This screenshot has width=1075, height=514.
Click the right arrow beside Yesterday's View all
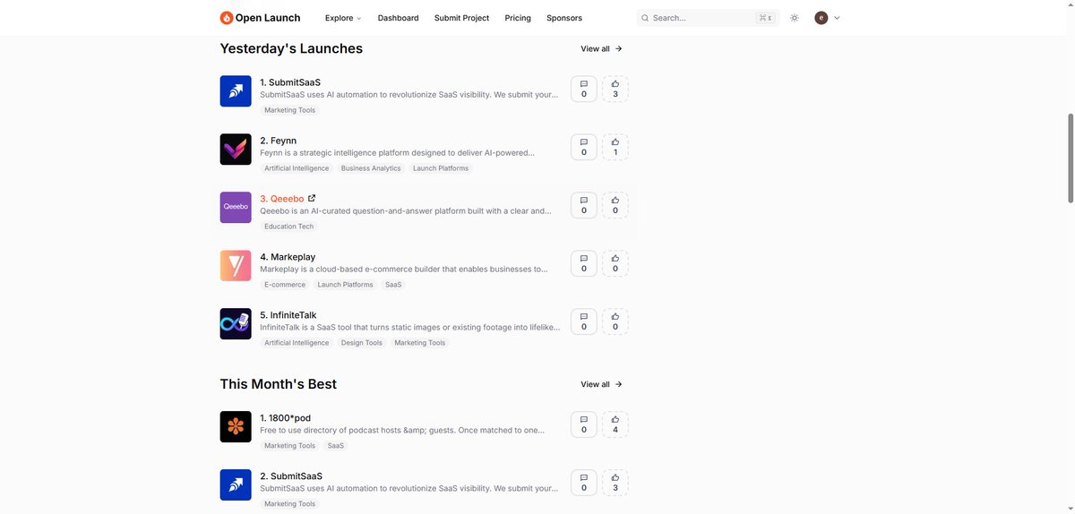click(618, 49)
